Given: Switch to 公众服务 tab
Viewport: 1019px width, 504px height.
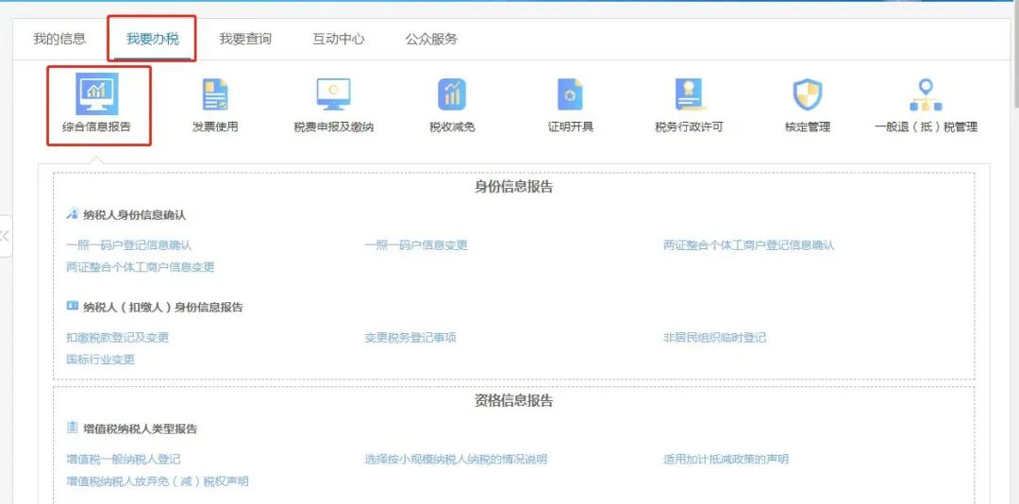Looking at the screenshot, I should (x=431, y=39).
